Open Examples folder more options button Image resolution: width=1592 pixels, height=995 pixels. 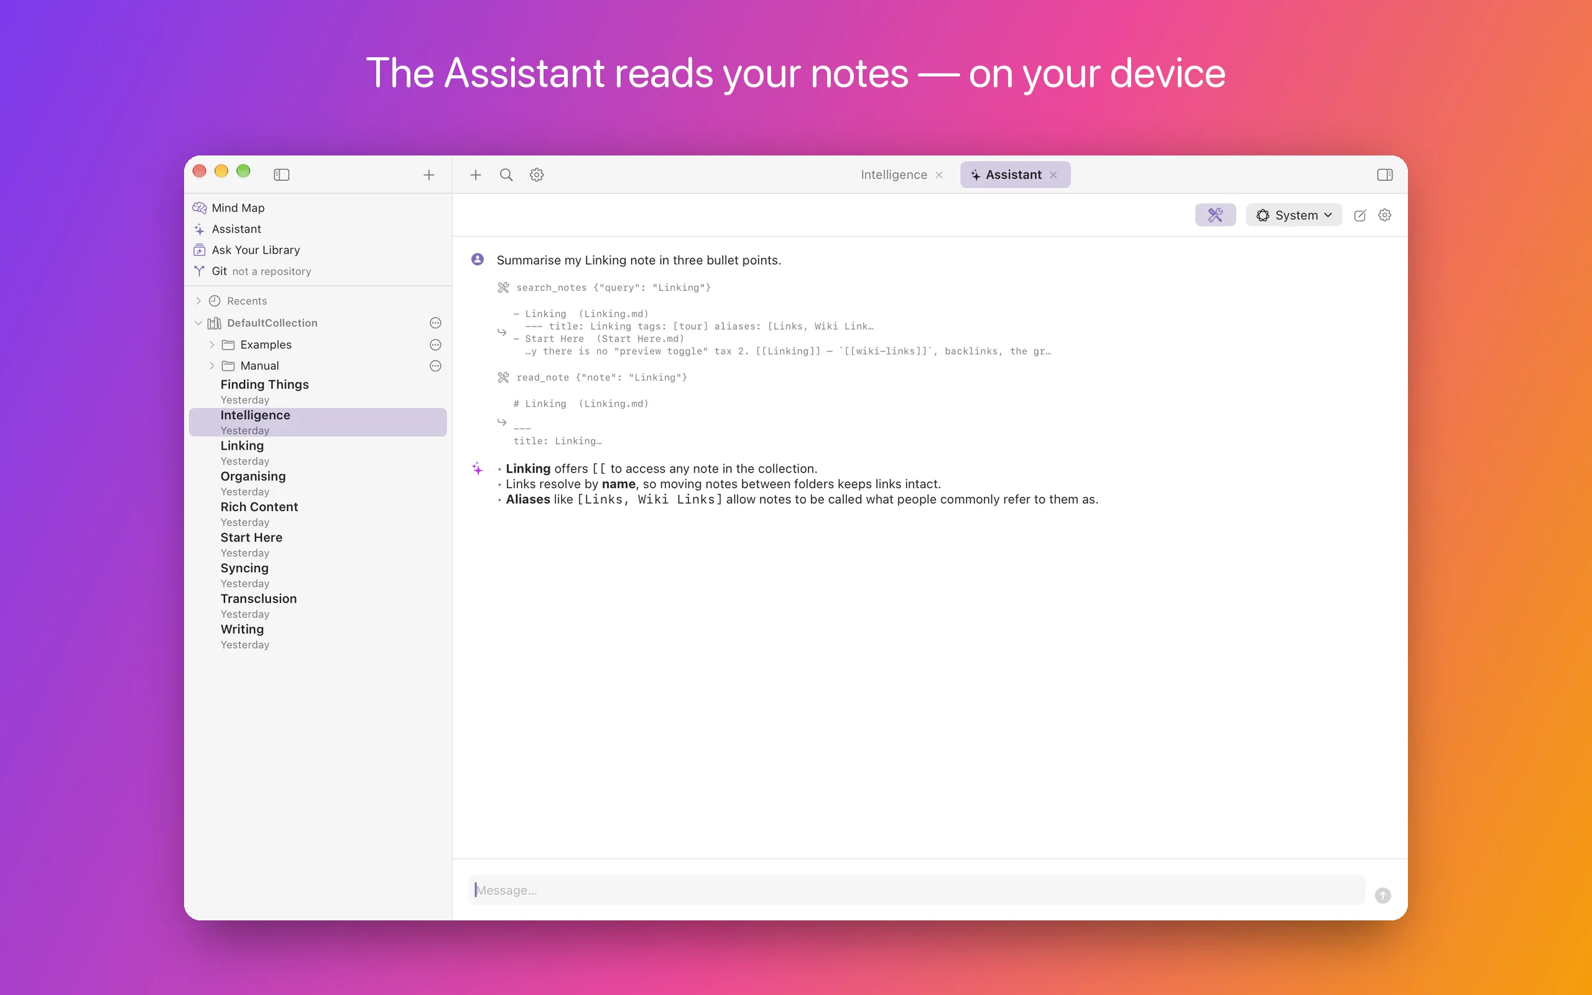435,345
